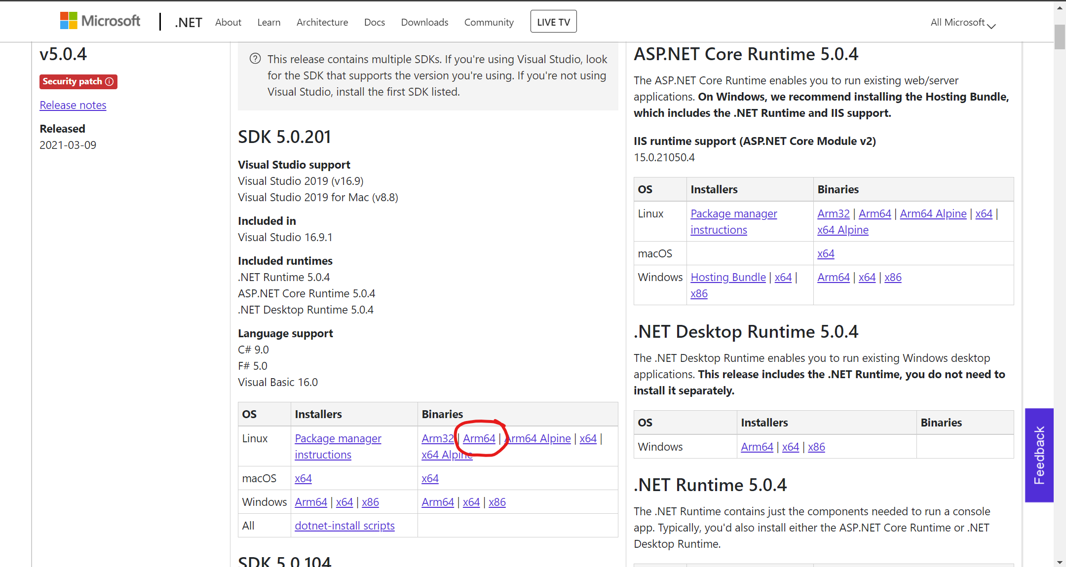Open the Downloads menu item
Screen dimensions: 1066x567
(x=424, y=22)
